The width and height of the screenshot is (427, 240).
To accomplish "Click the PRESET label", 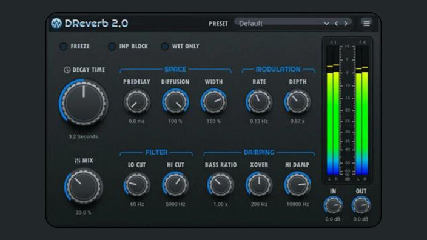I will [x=218, y=24].
